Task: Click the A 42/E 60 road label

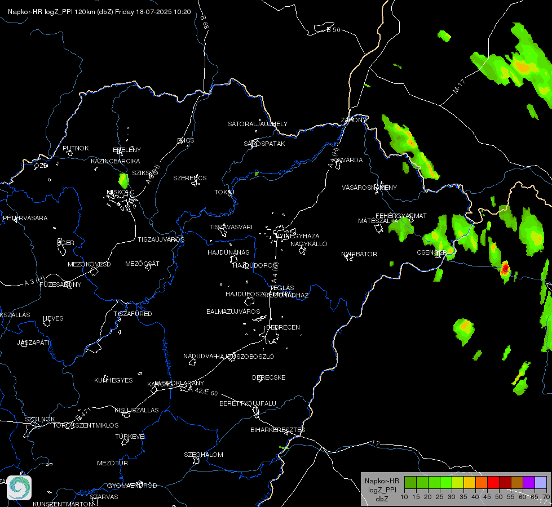Action: coord(204,391)
